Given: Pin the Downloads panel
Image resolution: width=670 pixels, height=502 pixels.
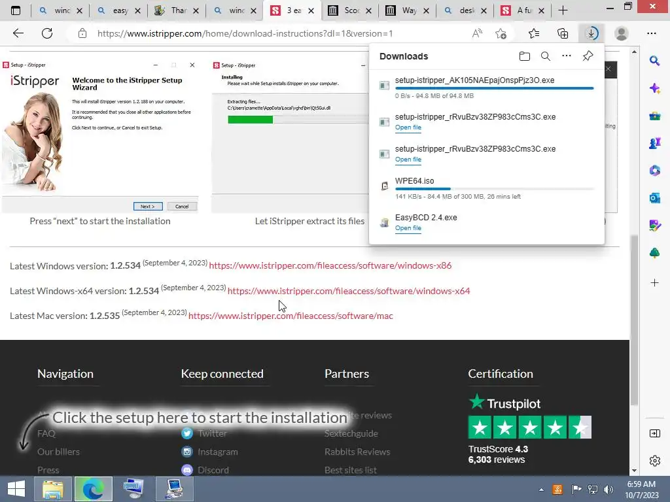Looking at the screenshot, I should coord(588,56).
